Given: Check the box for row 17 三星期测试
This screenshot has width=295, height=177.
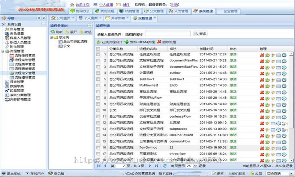Looking at the screenshot, I should pyautogui.click(x=98, y=154).
